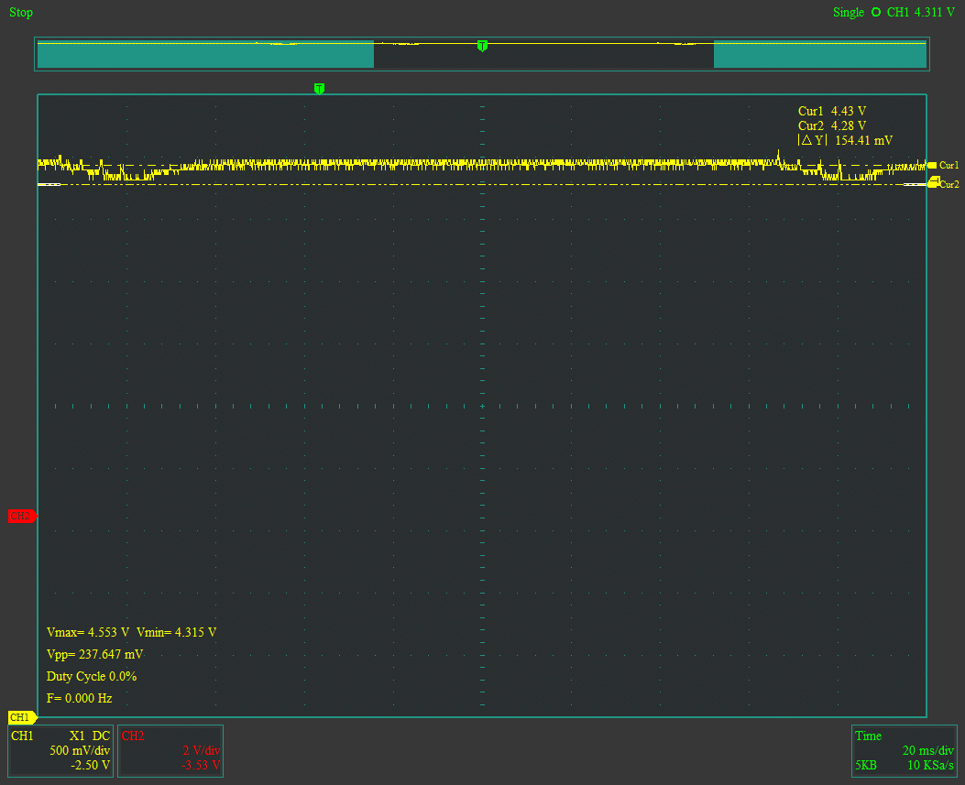Click the Duty Cycle 0.0% measurement
The image size is (965, 785).
pyautogui.click(x=92, y=677)
